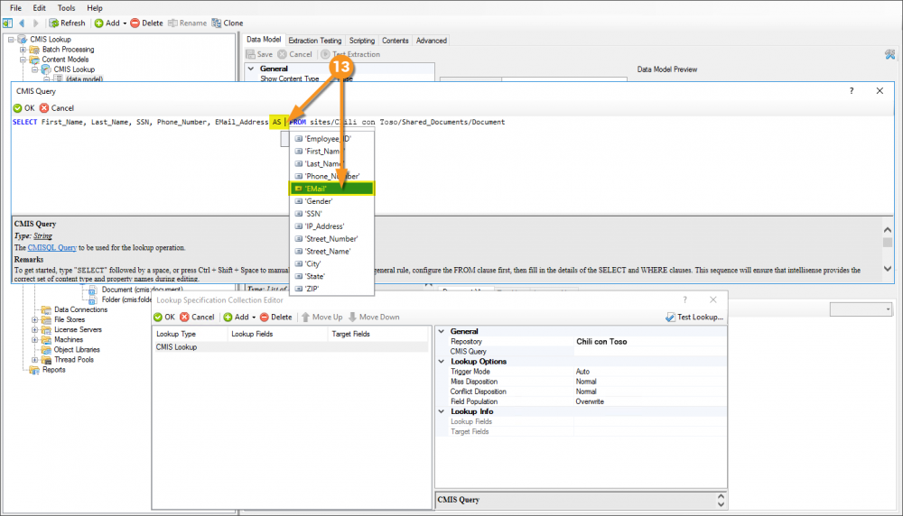Click the Clone toolbar button

coord(228,23)
